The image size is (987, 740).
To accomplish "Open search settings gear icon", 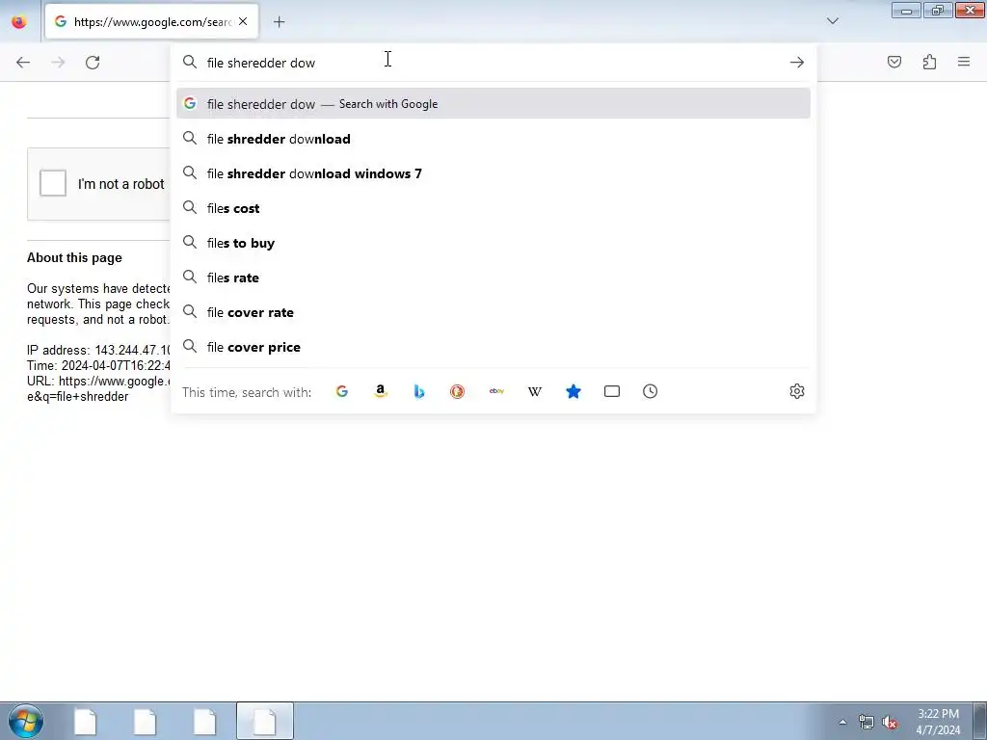I will pos(797,391).
